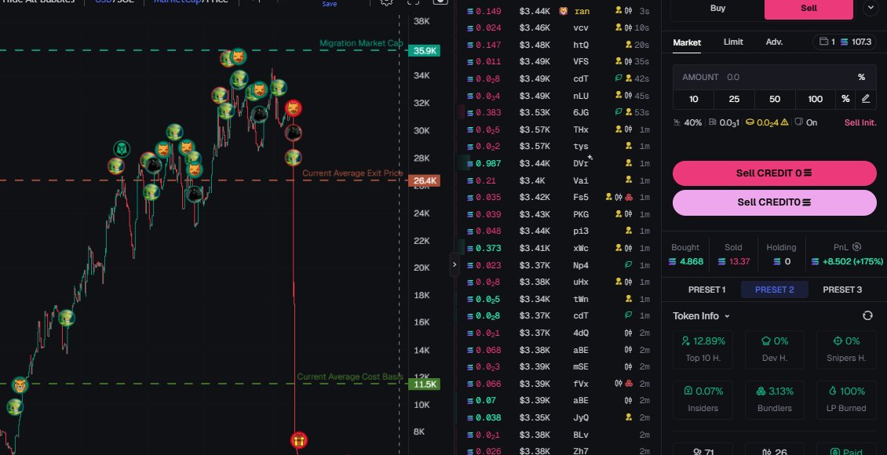This screenshot has width=887, height=455.
Task: Choose the 100 percent preset
Action: [x=816, y=99]
